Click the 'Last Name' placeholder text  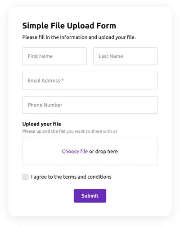111,56
